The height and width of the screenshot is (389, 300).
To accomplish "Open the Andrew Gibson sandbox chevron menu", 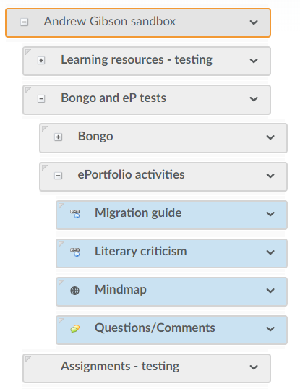I will point(254,22).
